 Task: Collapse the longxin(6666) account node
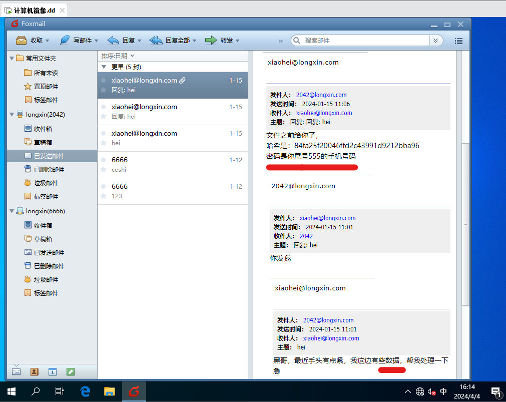pyautogui.click(x=12, y=211)
